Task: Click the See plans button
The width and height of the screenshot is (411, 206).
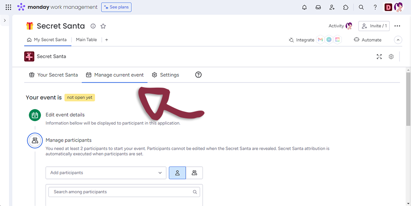Action: click(116, 7)
